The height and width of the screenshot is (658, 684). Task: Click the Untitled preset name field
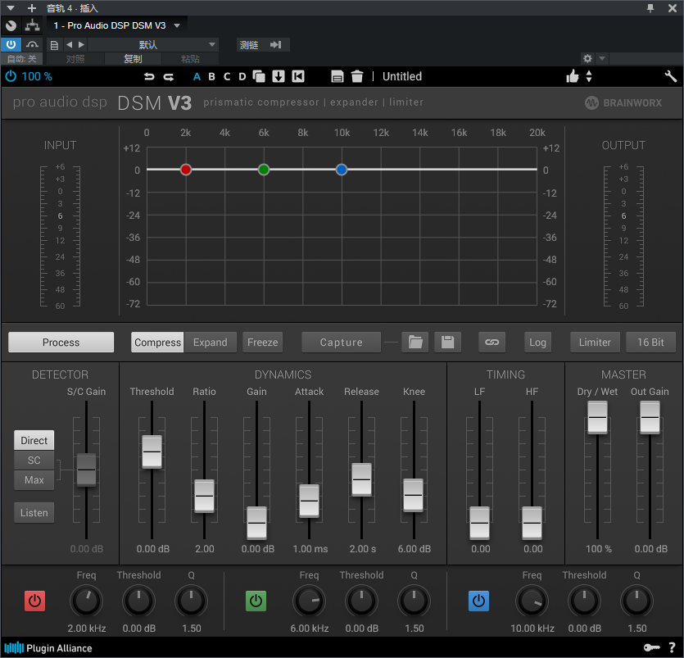401,76
